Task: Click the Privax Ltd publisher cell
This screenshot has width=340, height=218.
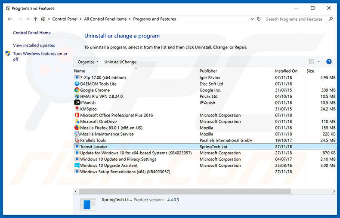Action: pyautogui.click(x=208, y=96)
